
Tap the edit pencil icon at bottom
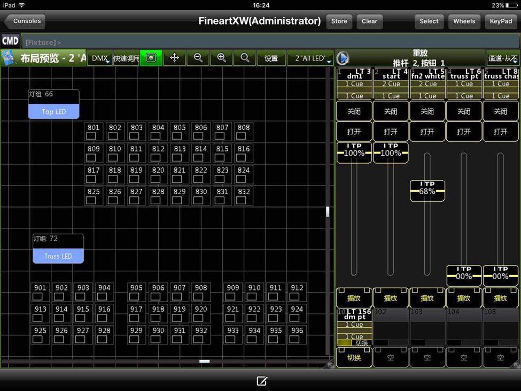tap(261, 381)
